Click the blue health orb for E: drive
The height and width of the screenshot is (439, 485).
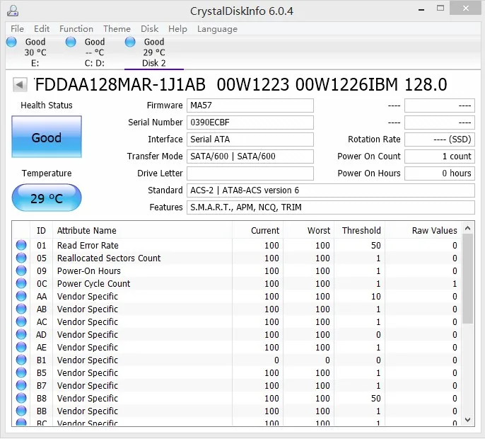(11, 42)
